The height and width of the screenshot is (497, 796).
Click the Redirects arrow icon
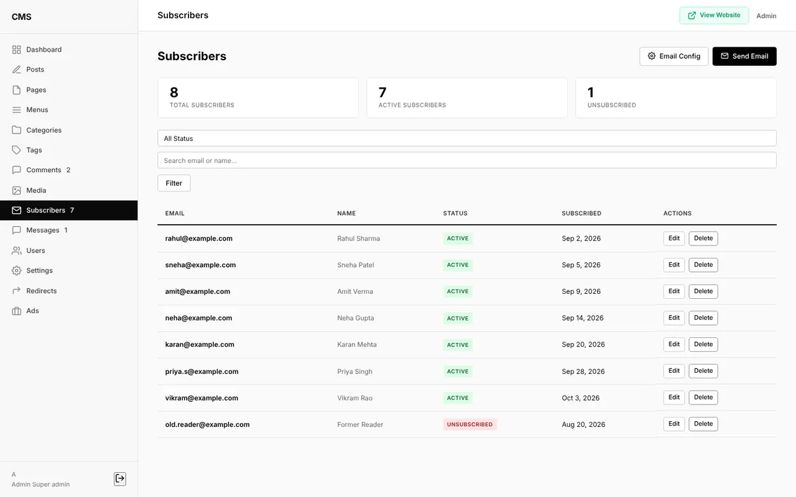point(17,291)
